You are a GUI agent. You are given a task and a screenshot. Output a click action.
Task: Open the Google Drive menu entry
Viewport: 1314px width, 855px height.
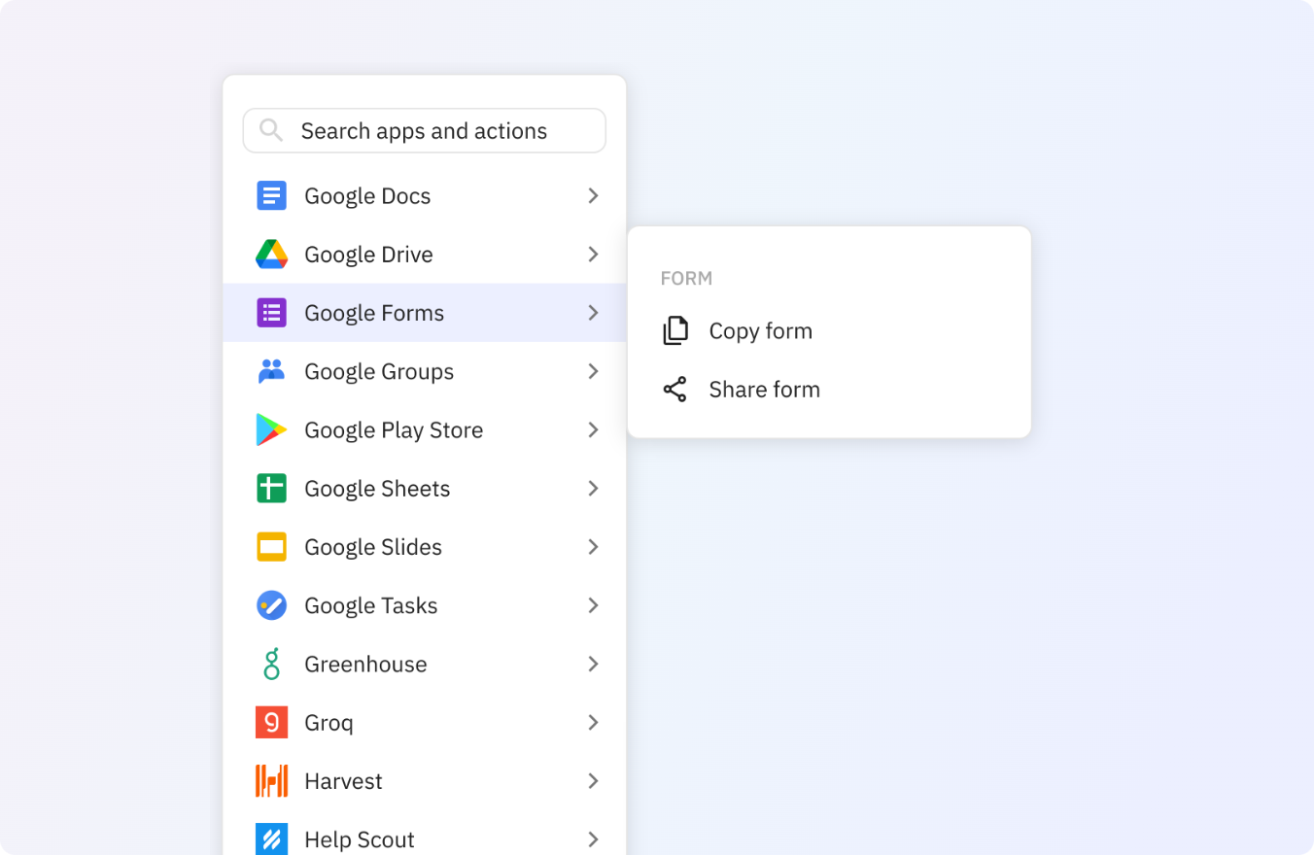click(425, 255)
